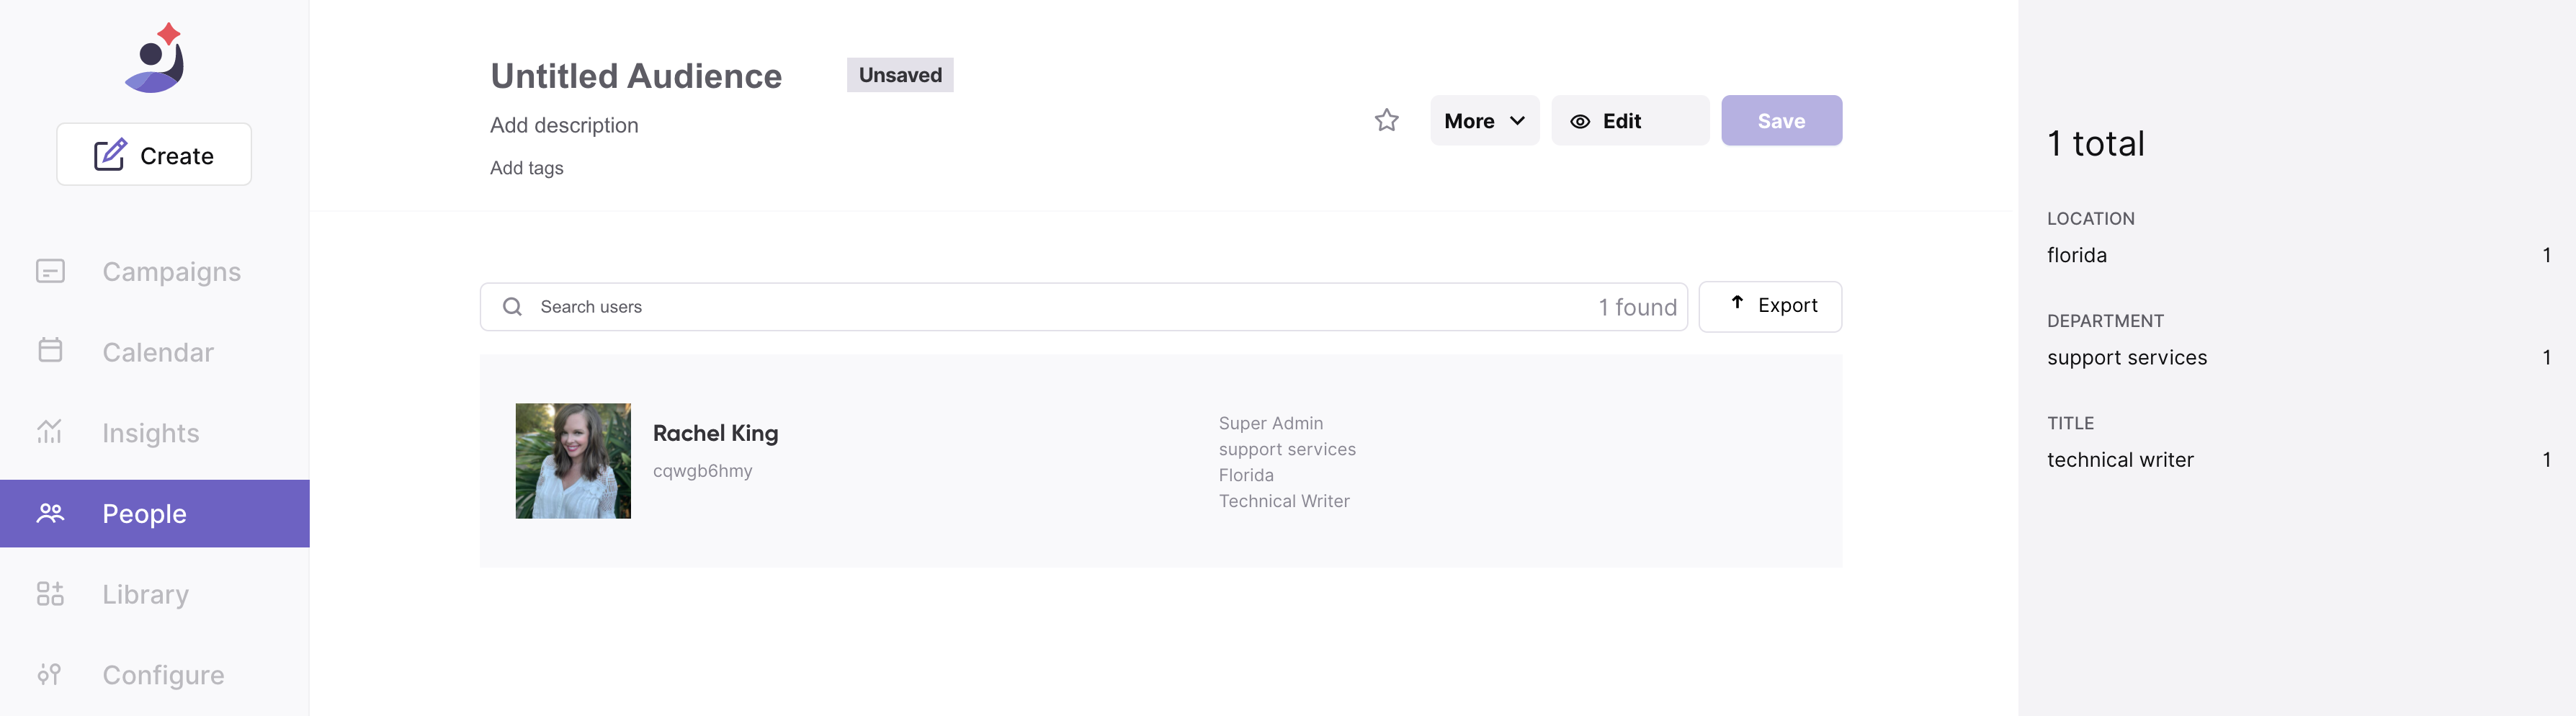Click the Unsaved status badge
2576x716 pixels.
point(900,75)
